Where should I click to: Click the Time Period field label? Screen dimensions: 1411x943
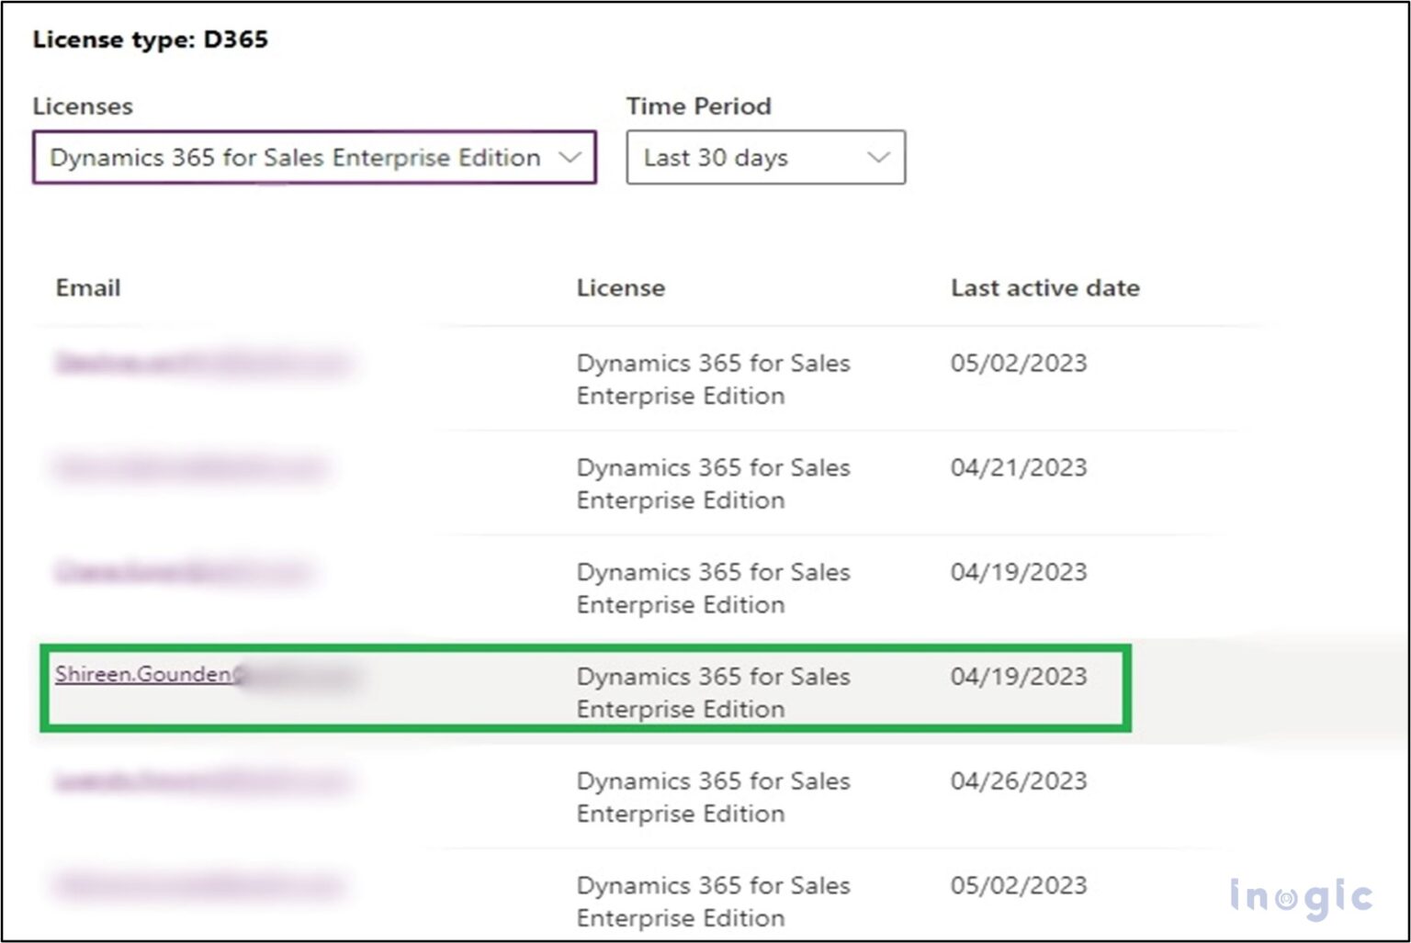click(698, 106)
